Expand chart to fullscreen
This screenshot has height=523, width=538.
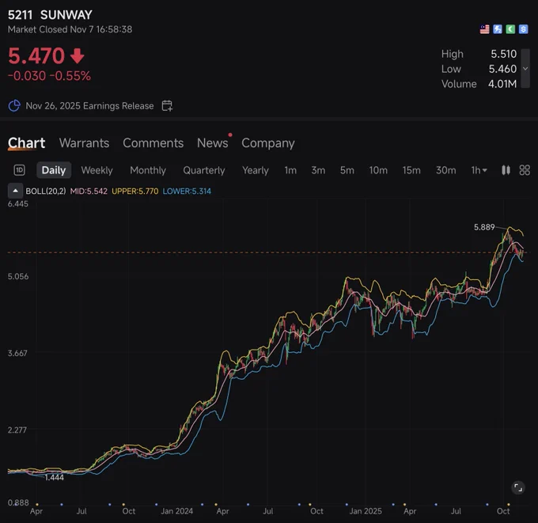pos(518,487)
